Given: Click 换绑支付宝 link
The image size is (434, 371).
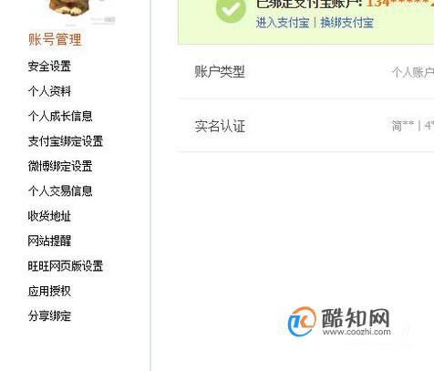Looking at the screenshot, I should [347, 23].
